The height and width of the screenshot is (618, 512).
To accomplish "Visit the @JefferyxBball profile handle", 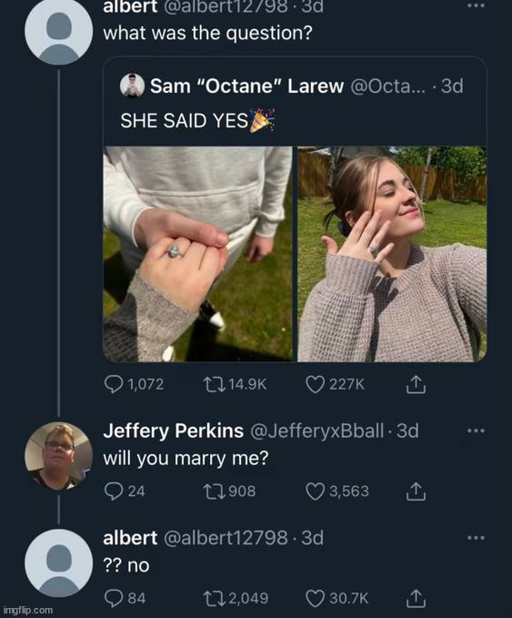I will click(317, 431).
